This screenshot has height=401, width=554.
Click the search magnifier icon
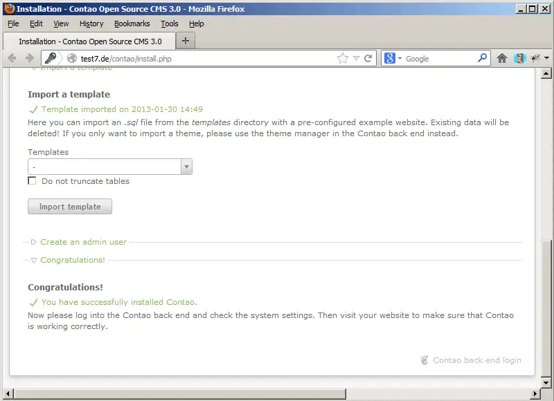[482, 58]
